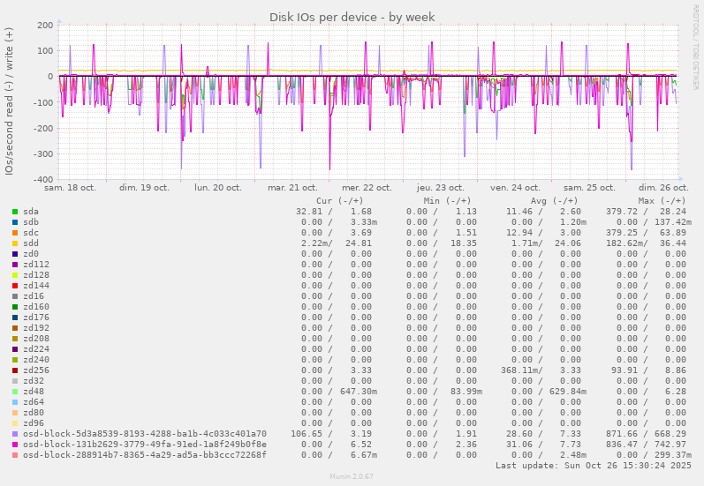This screenshot has height=486, width=704.
Task: Click the 'sam. 18 oct.' date label
Action: pyautogui.click(x=70, y=188)
